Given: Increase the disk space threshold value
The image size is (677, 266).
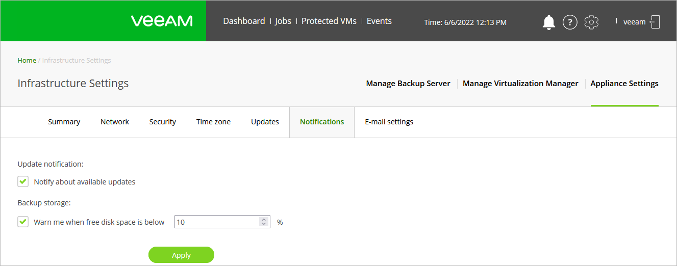Looking at the screenshot, I should [x=264, y=220].
